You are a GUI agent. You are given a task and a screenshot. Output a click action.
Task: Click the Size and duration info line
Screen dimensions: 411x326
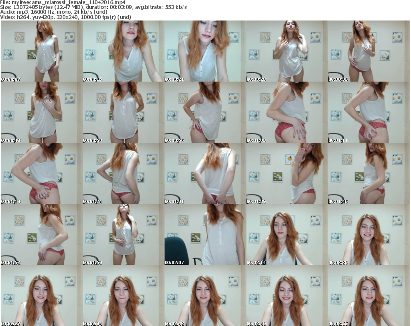pos(93,7)
